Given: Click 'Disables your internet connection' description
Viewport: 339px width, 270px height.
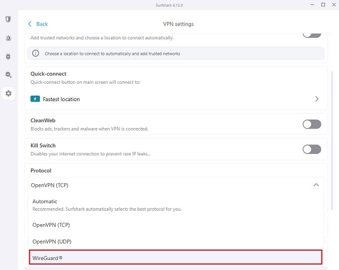Looking at the screenshot, I should 91,154.
